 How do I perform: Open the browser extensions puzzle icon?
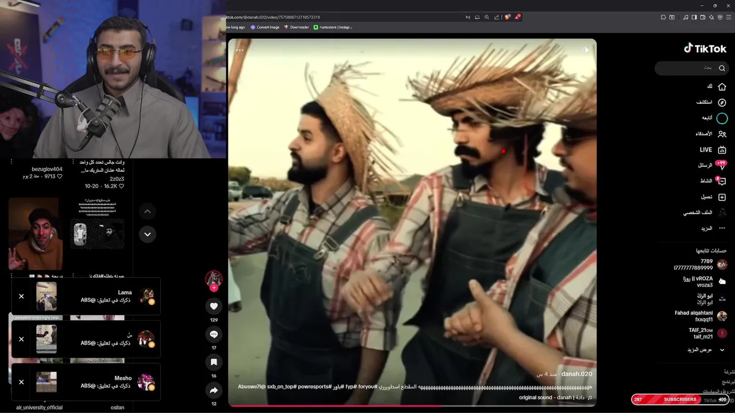tap(663, 18)
